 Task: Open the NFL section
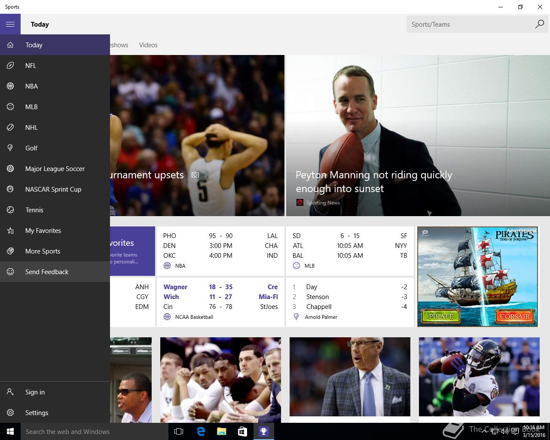[55, 65]
